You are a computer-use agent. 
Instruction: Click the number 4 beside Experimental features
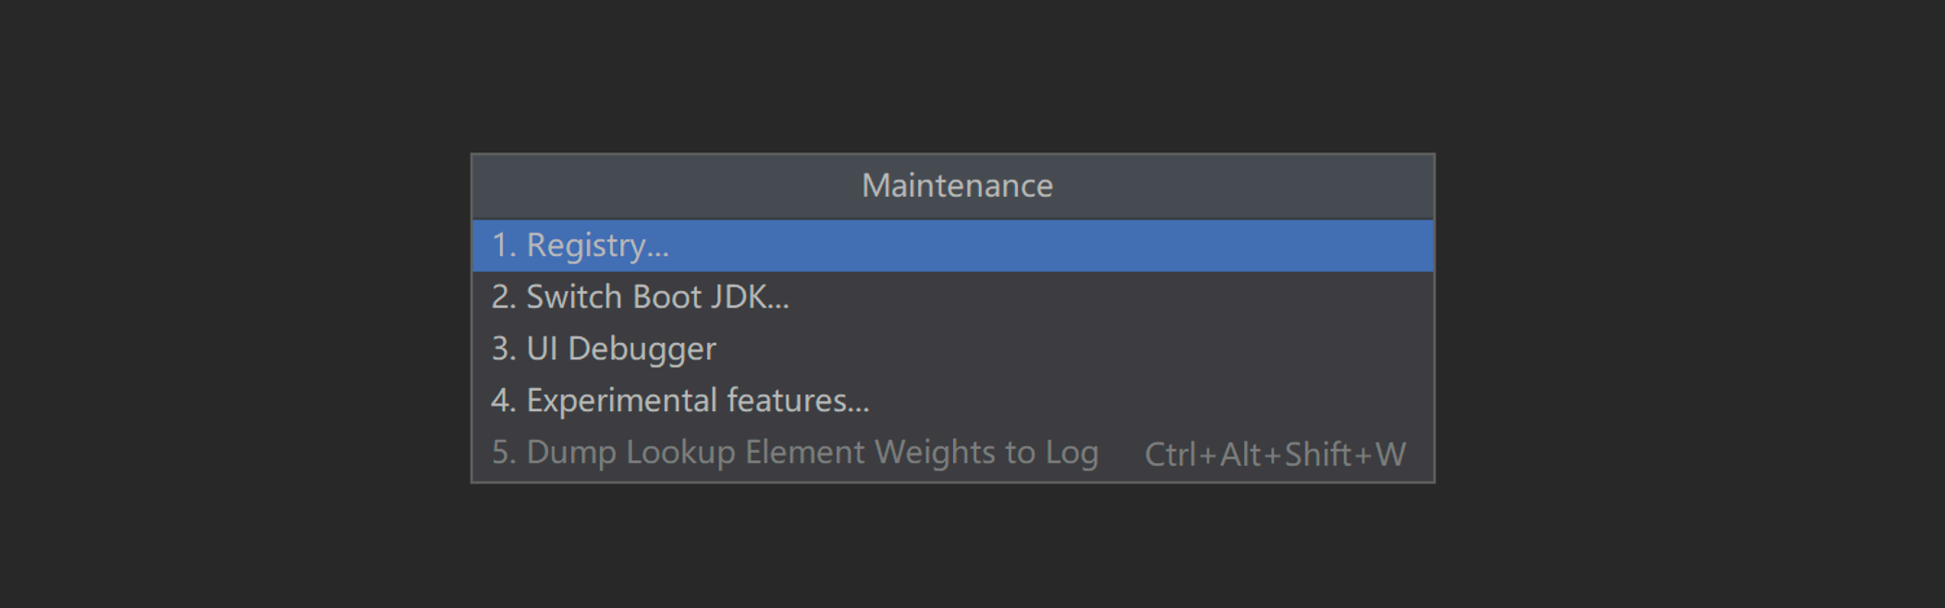[x=502, y=401]
